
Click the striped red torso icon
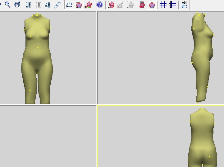pyautogui.click(x=142, y=5)
